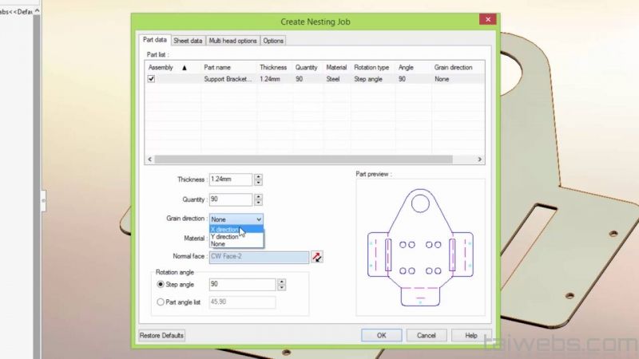Go to the Options tab

pyautogui.click(x=273, y=41)
